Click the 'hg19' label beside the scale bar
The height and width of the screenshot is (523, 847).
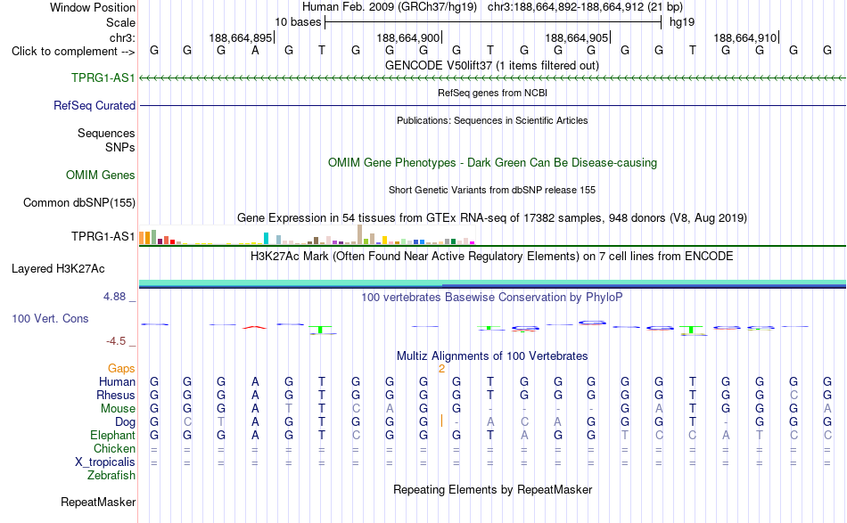tap(682, 22)
